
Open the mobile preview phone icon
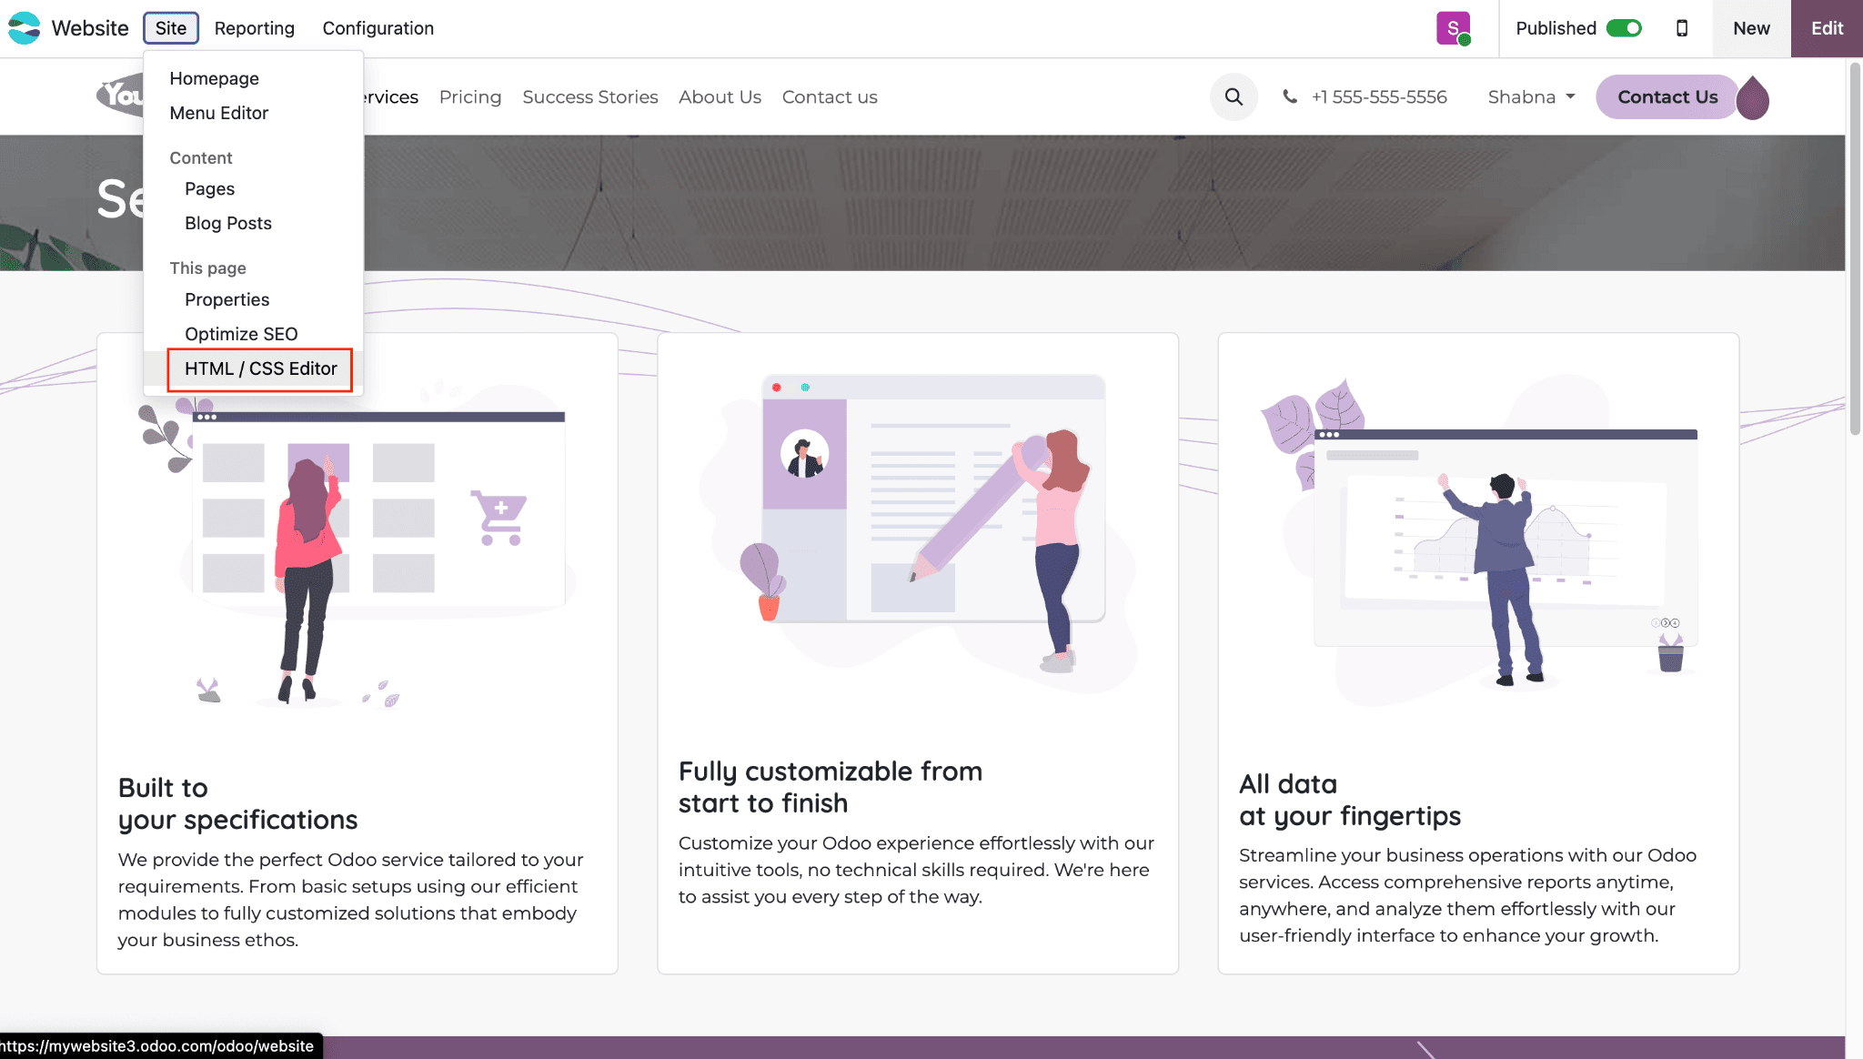tap(1682, 28)
